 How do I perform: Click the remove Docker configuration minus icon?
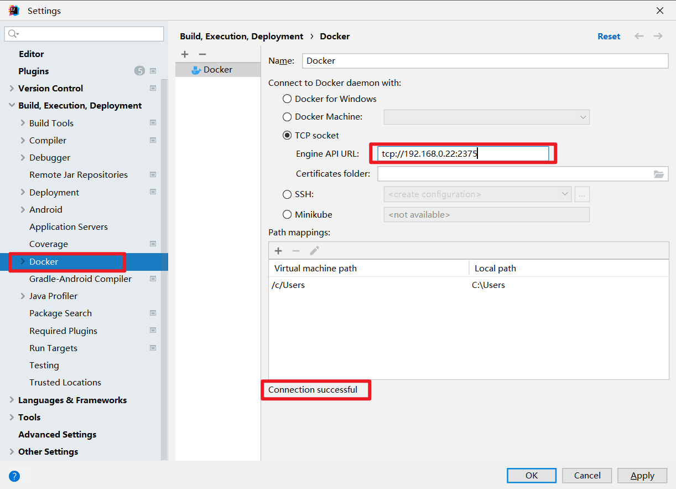(202, 54)
